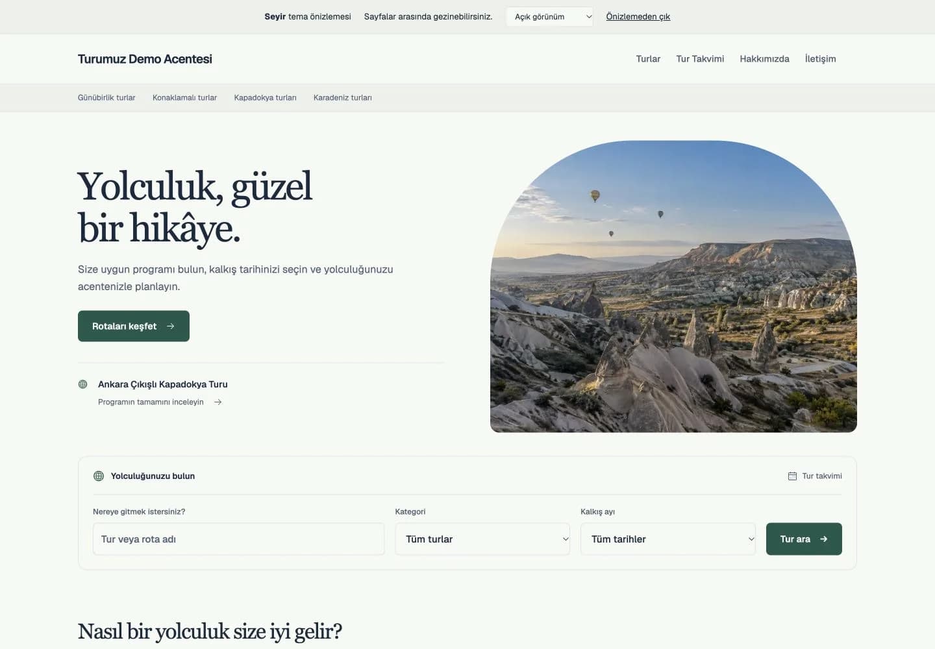The height and width of the screenshot is (649, 935).
Task: Click the Turumuz Demo Acentesi logo
Action: click(x=145, y=59)
